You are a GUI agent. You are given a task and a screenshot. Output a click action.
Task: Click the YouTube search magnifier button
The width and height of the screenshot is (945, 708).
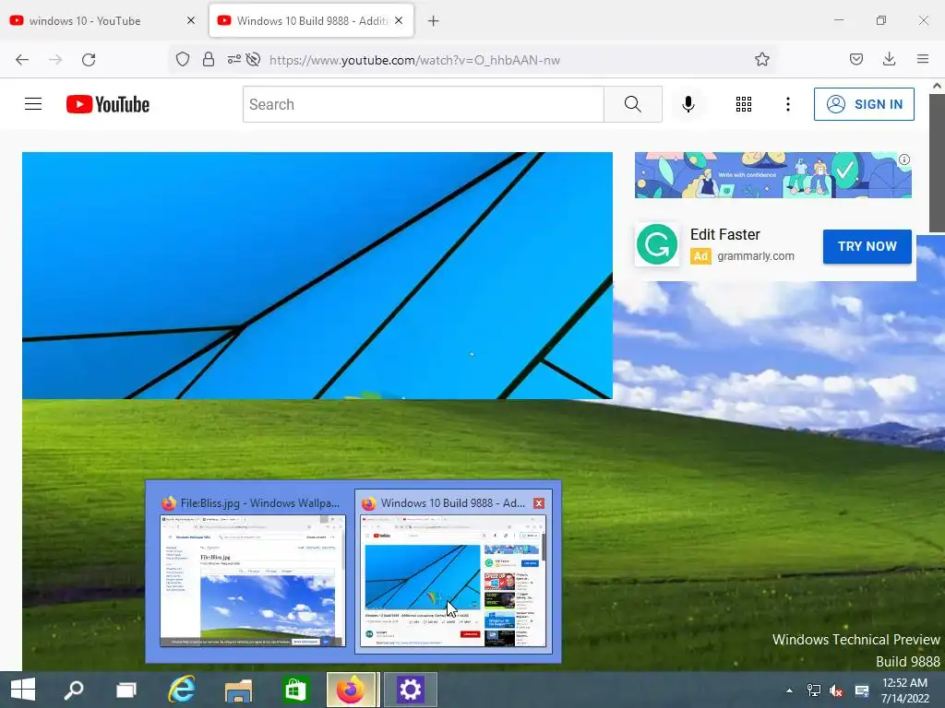(x=633, y=104)
